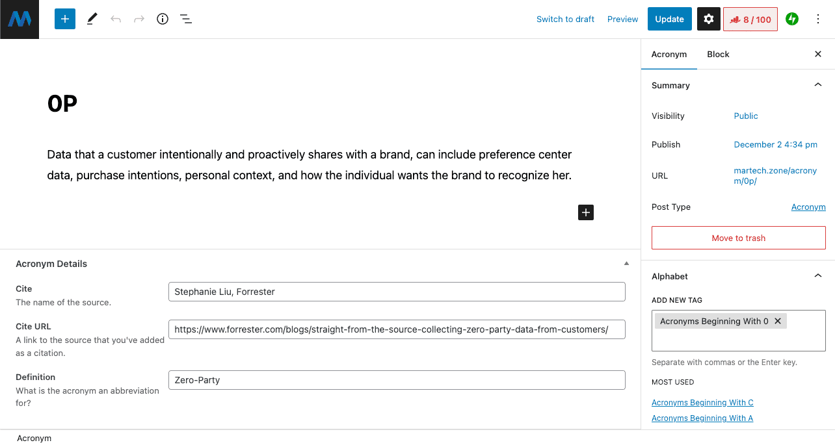This screenshot has width=835, height=445.
Task: Collapse the Summary panel
Action: tap(818, 85)
